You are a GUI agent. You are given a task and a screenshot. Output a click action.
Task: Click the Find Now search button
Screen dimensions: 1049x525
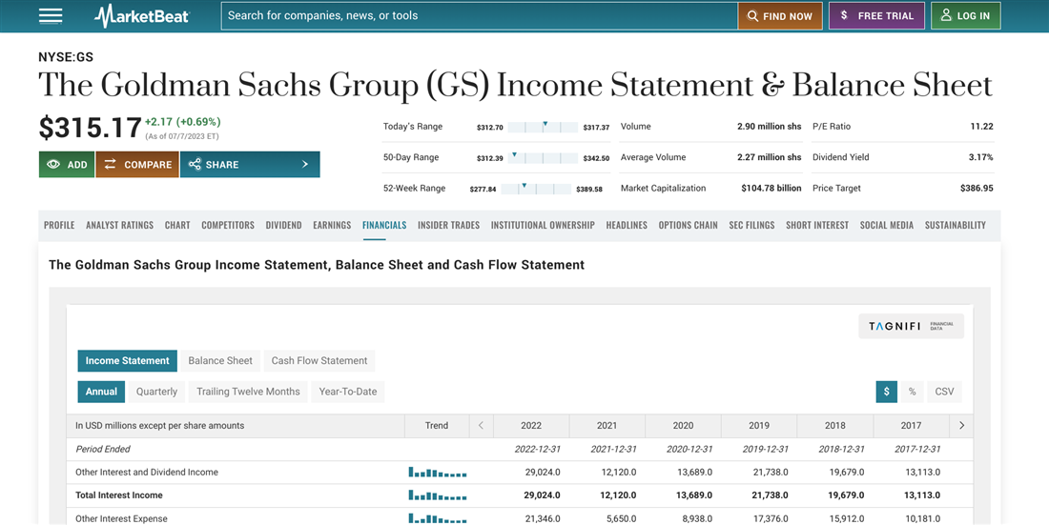780,16
